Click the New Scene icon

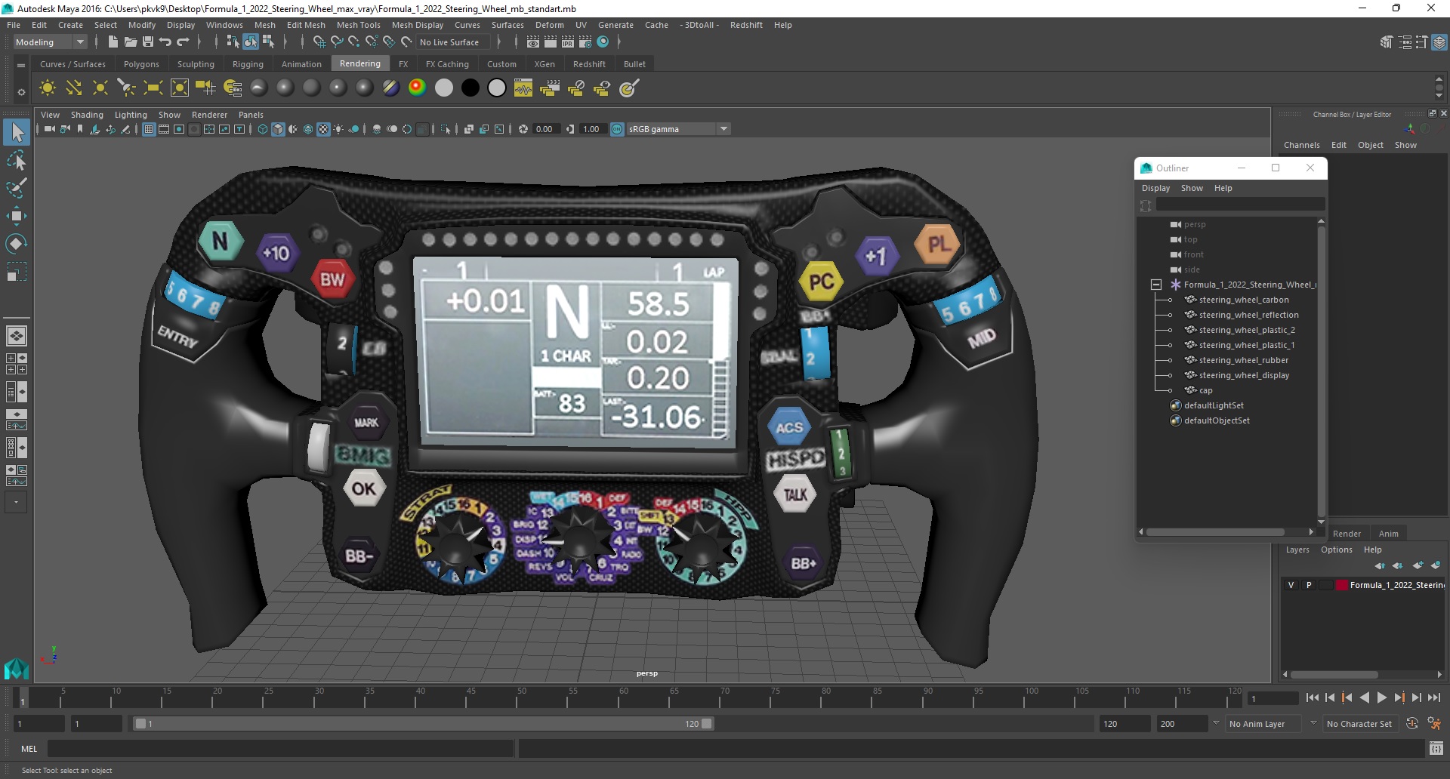click(x=113, y=42)
